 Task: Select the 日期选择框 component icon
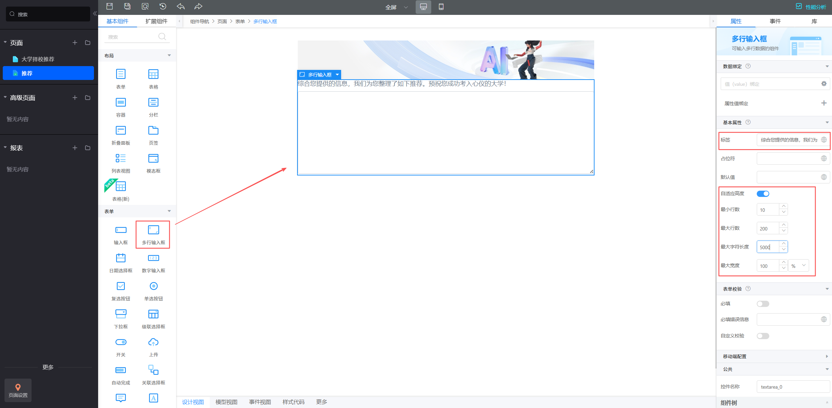click(x=121, y=258)
